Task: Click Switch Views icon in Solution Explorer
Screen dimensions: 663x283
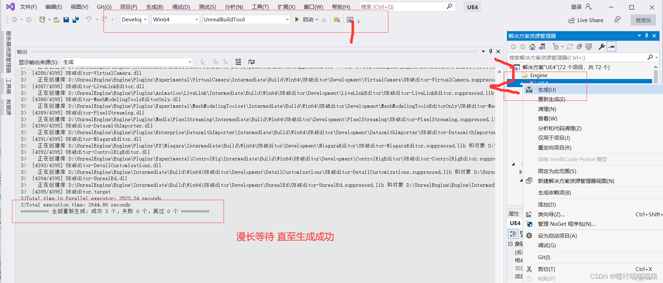Action: click(542, 47)
